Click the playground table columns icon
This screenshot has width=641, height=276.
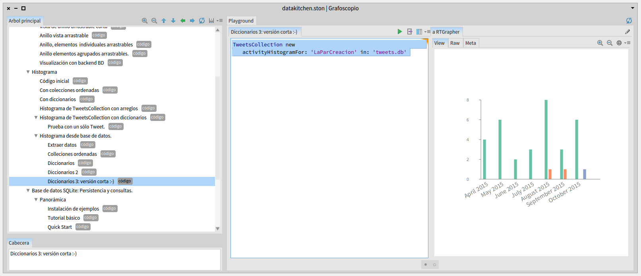click(x=419, y=32)
